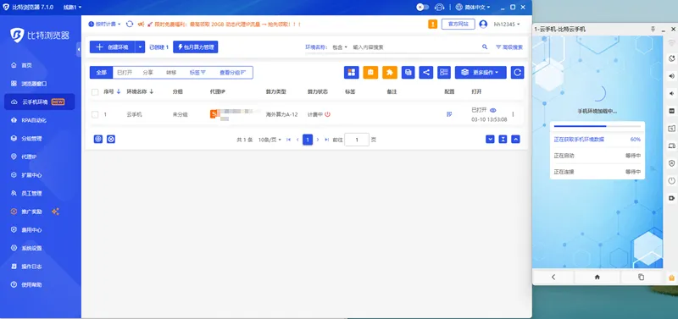
Task: Click the sync refresh icon beside 按时计费
Action: tap(130, 25)
